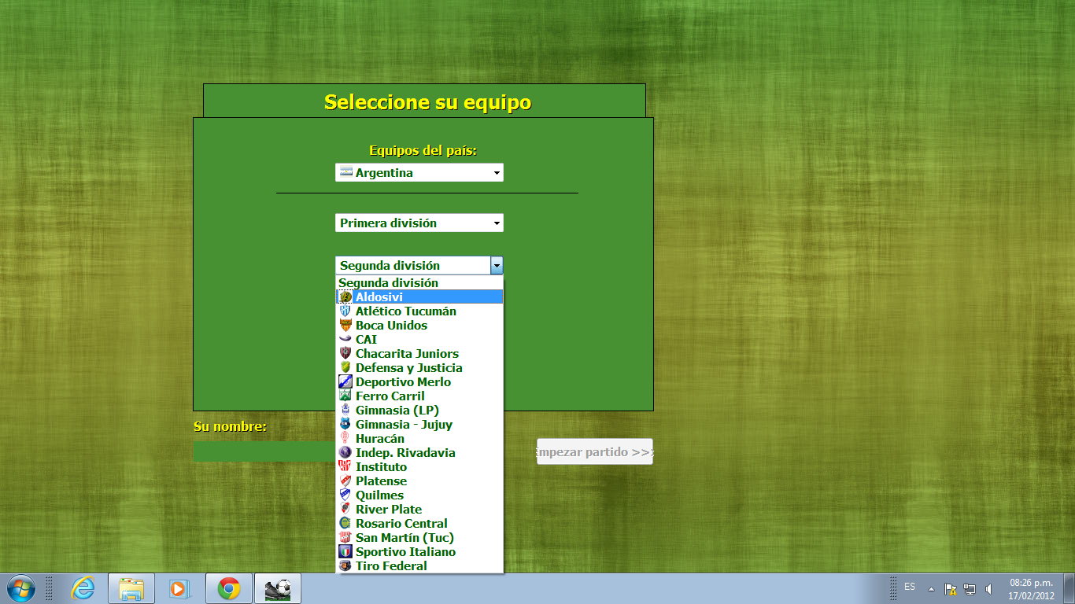Choose Ferro Carril team name
This screenshot has width=1075, height=604.
tap(390, 396)
